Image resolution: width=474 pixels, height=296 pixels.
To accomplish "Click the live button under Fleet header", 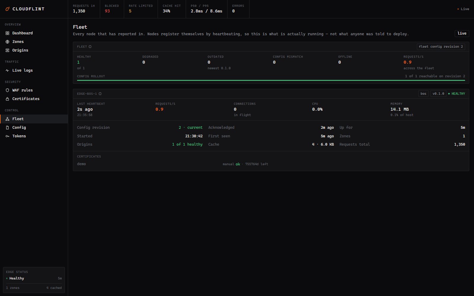I will point(462,33).
